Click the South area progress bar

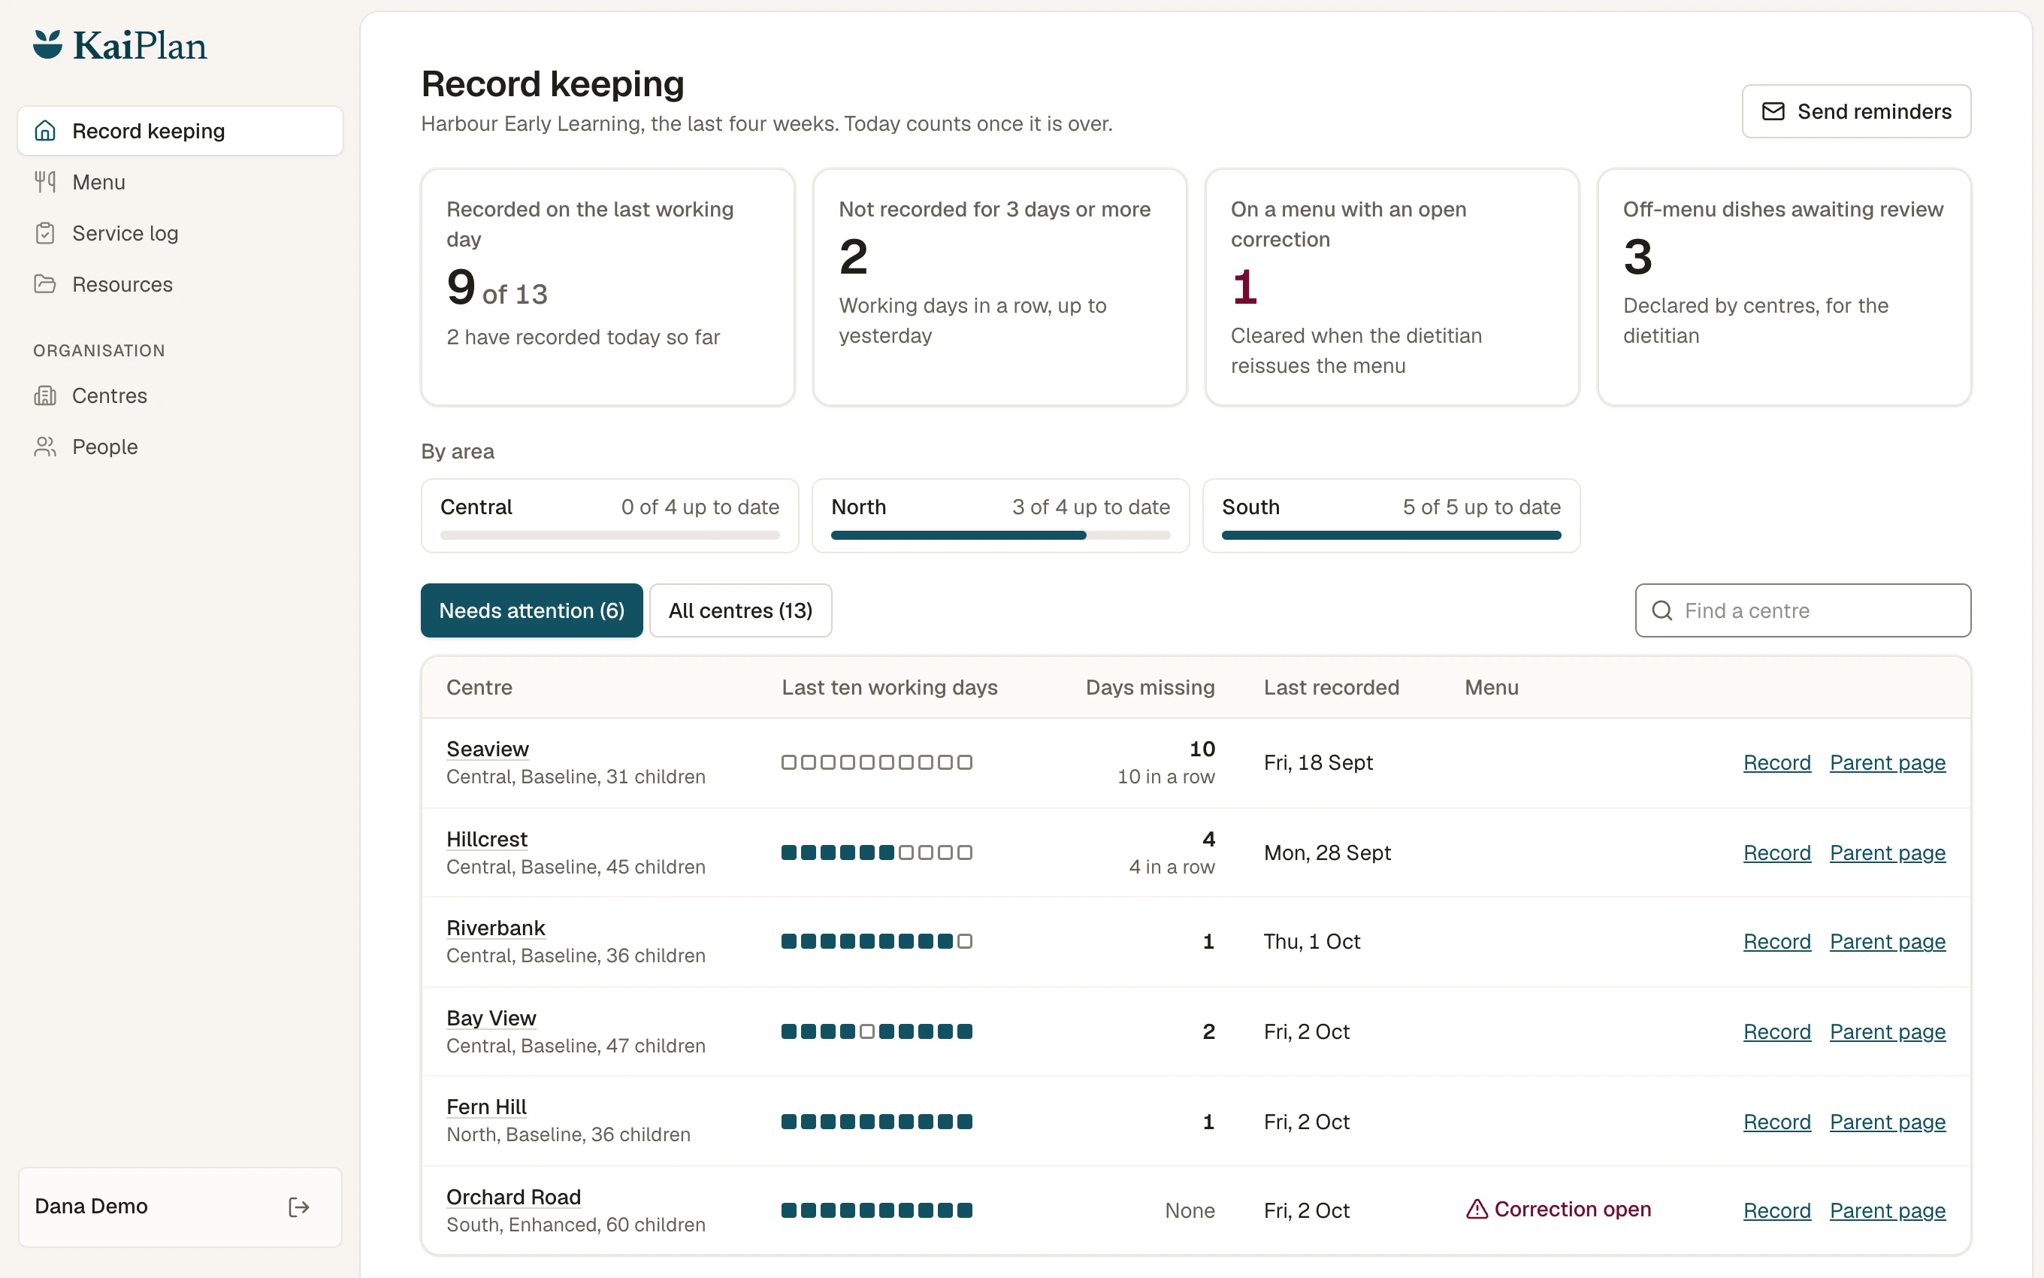(x=1391, y=535)
